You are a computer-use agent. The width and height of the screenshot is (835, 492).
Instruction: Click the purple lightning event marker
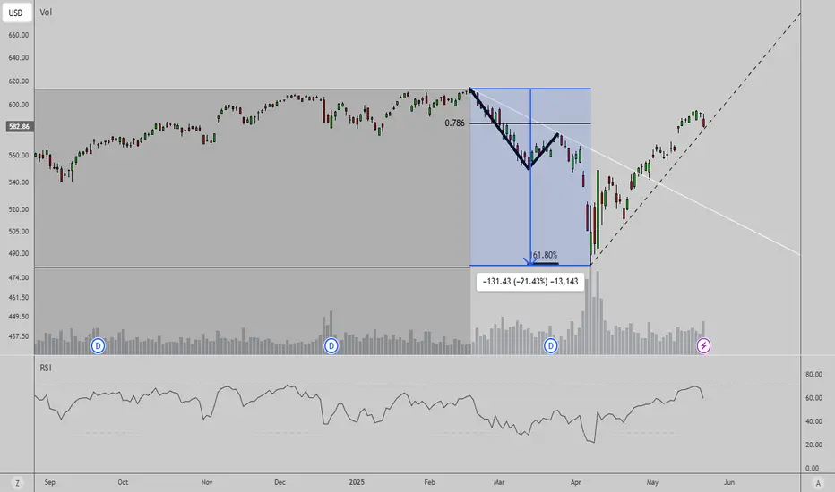(703, 345)
